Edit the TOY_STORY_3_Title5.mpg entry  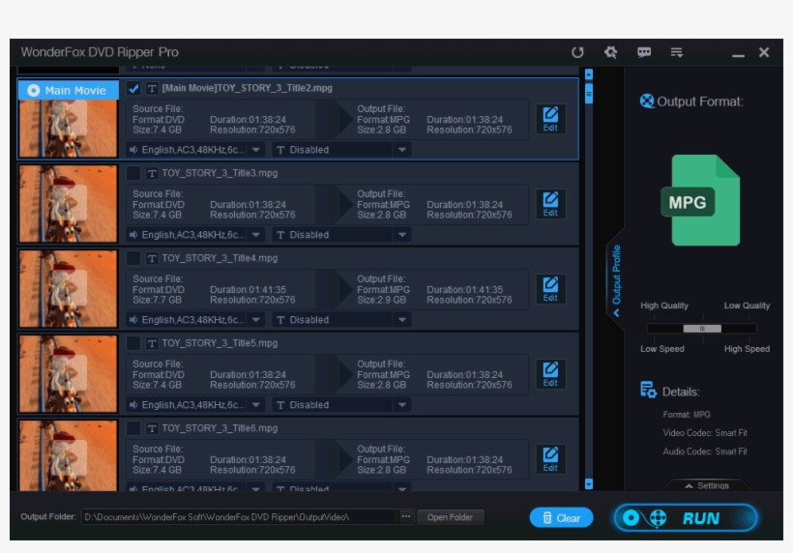(550, 373)
